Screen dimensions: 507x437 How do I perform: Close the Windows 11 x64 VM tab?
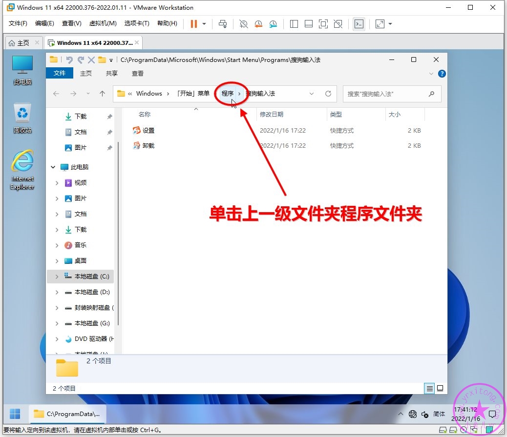[x=137, y=42]
